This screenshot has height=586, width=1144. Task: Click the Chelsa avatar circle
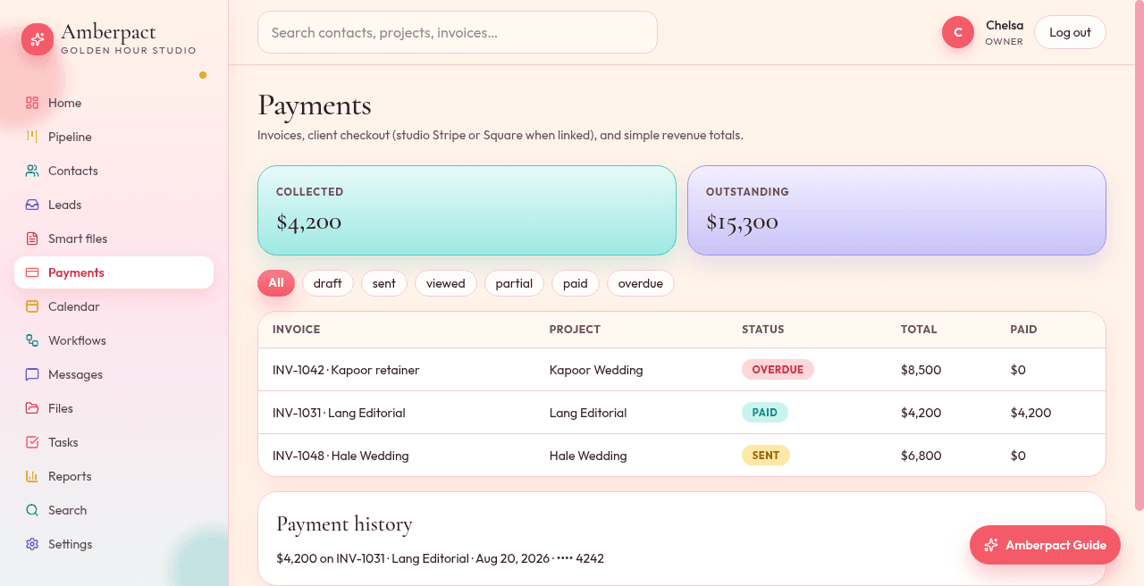[958, 32]
